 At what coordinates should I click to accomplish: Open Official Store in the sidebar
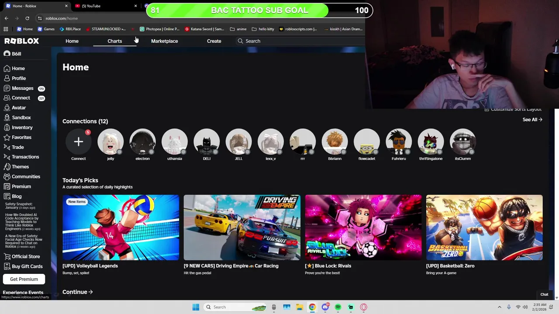21,256
